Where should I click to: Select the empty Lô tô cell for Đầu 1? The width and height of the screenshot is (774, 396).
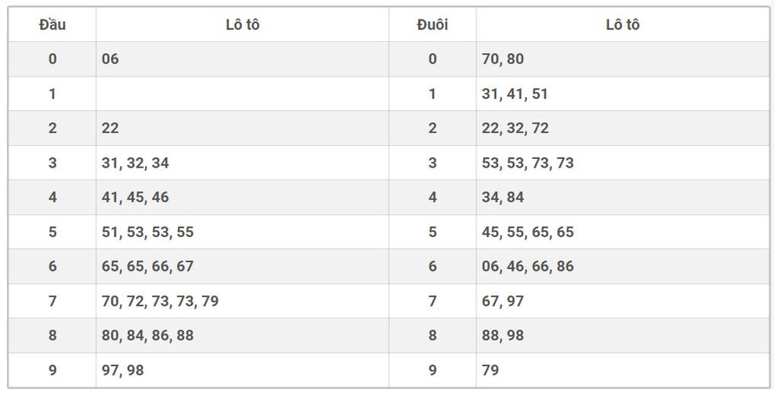pyautogui.click(x=242, y=94)
